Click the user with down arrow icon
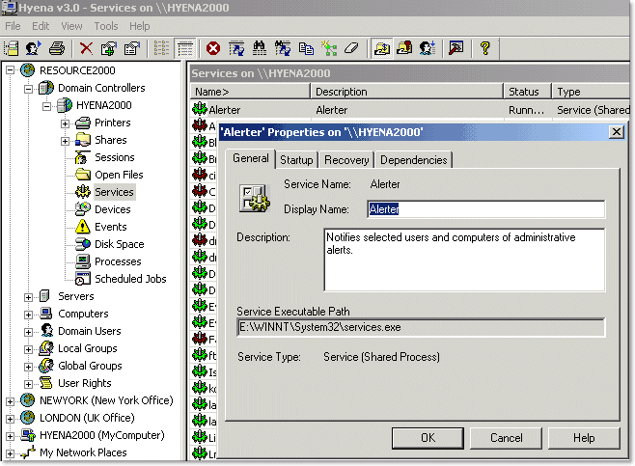Viewport: 635px width, 466px height. point(428,48)
